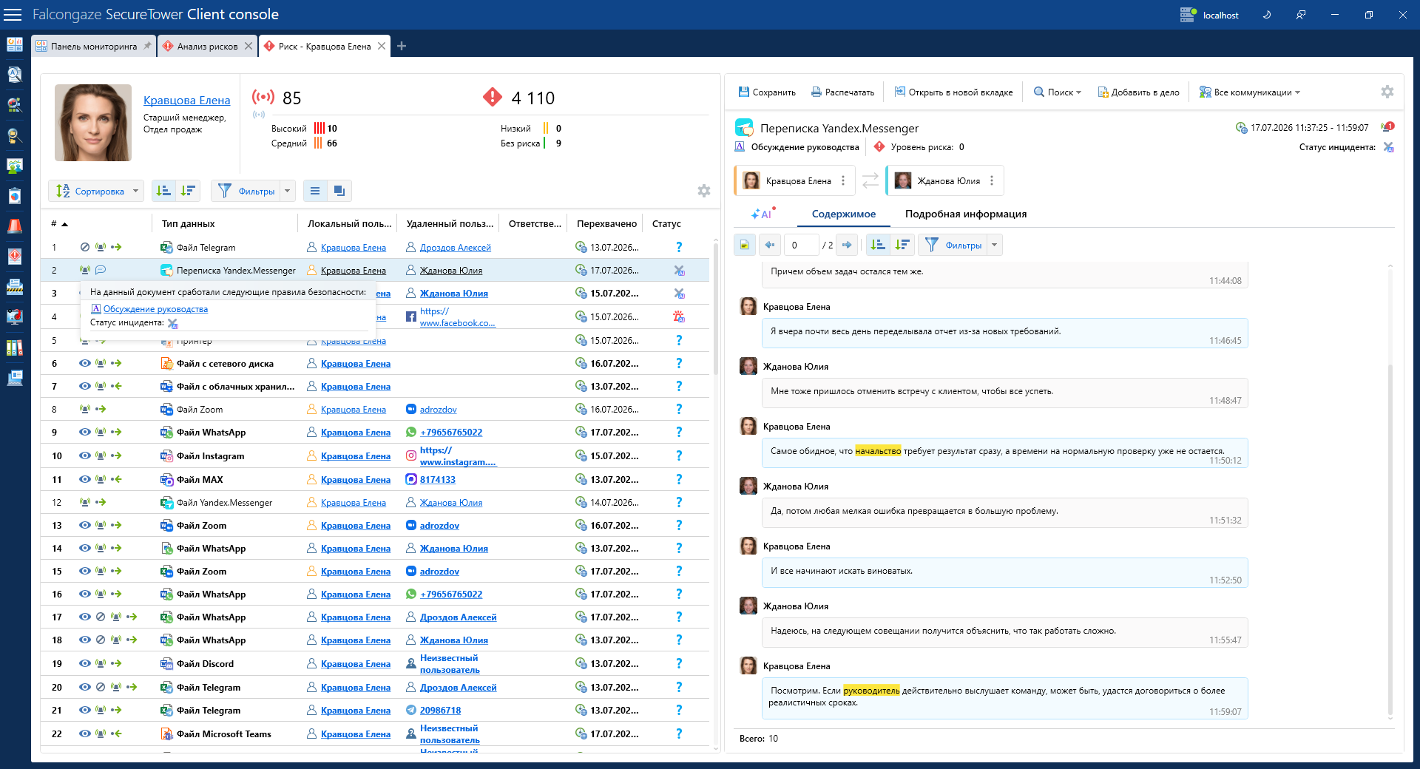Switch to the Анализ рисков tab

pos(207,46)
